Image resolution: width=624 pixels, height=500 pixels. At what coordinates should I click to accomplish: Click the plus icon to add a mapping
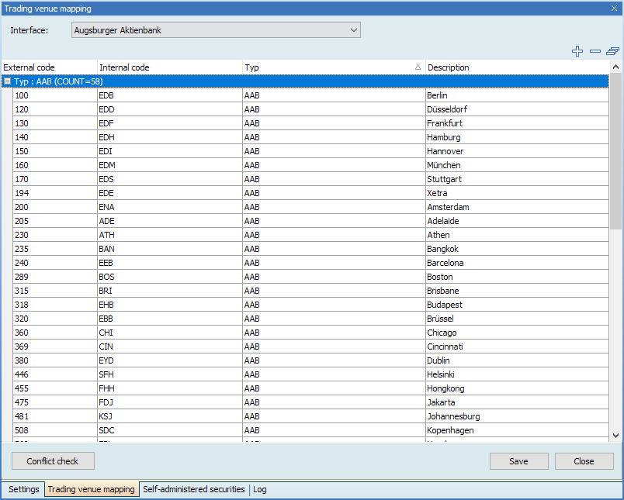[x=577, y=51]
